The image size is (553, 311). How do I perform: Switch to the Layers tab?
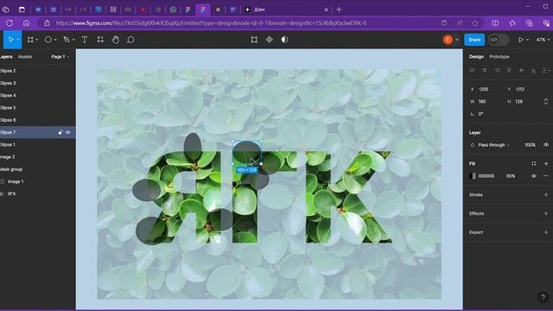[6, 57]
